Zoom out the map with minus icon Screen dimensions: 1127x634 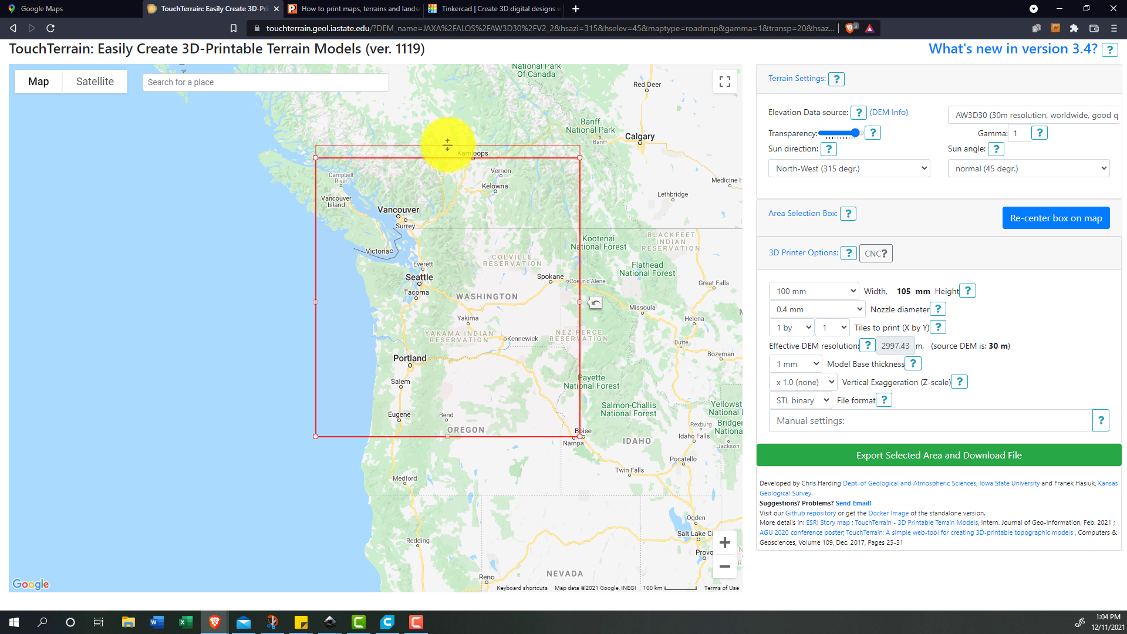(724, 566)
